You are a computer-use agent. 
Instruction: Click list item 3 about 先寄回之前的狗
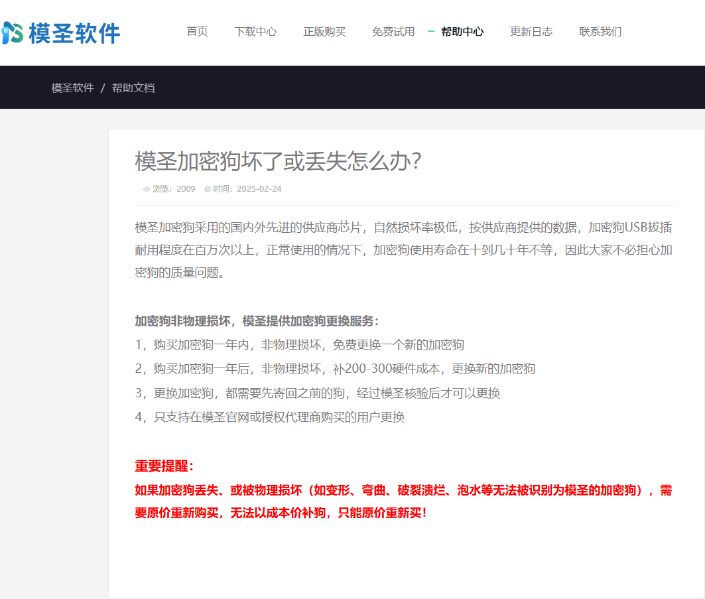(318, 393)
